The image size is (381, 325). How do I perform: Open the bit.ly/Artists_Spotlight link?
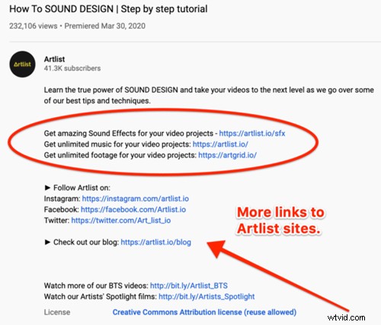[x=207, y=297]
